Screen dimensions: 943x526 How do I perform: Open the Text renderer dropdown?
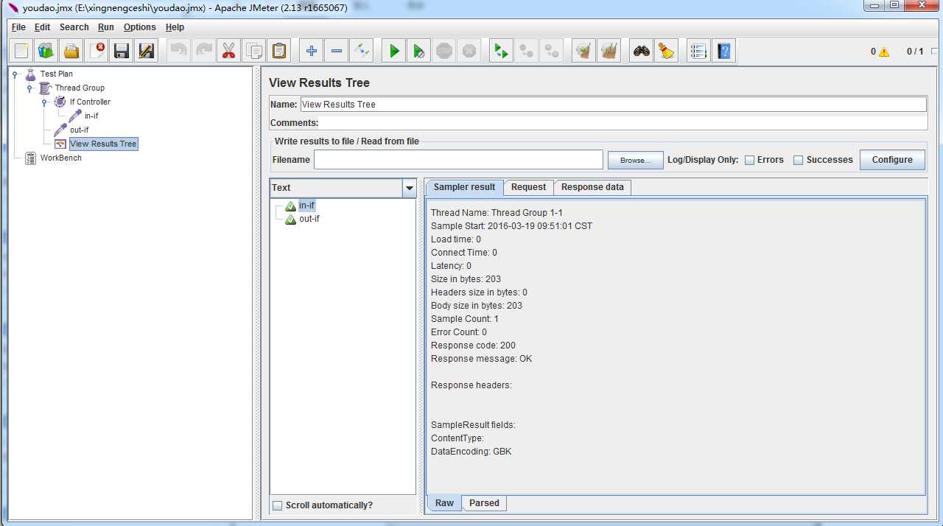(410, 188)
